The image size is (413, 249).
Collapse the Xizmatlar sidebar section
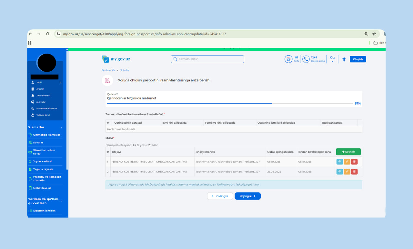click(x=61, y=127)
